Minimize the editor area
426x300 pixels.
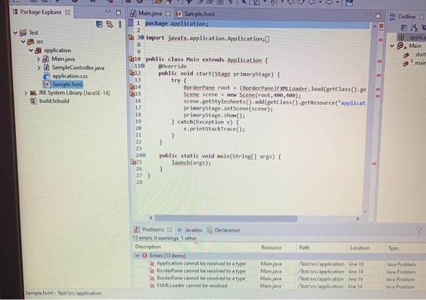[x=368, y=14]
